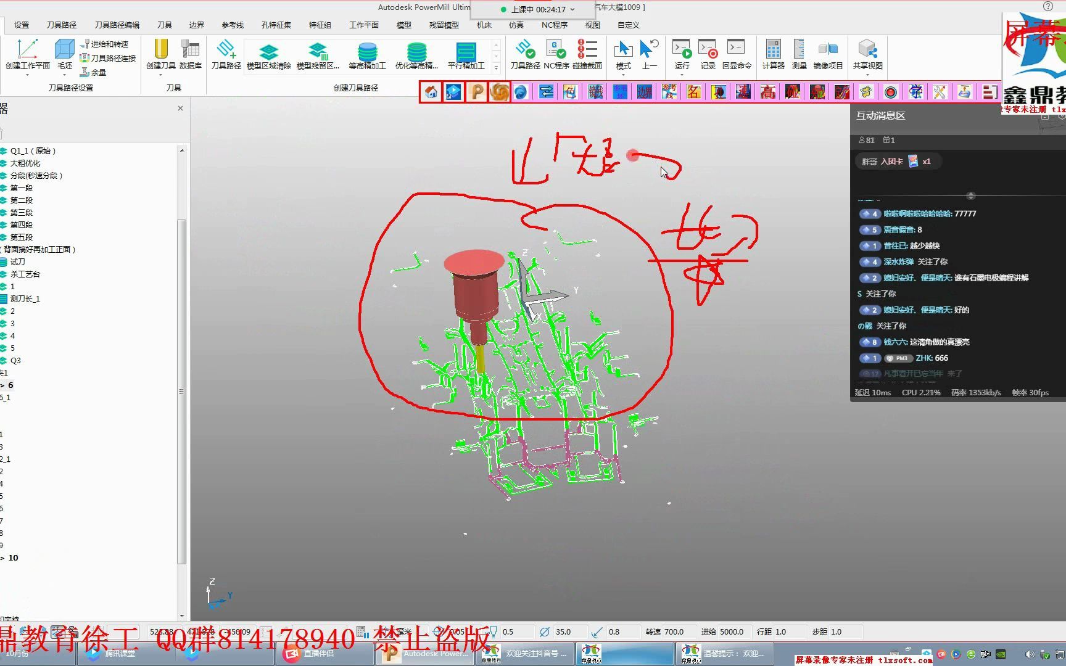Click the 刀具路径连接 (Toolpath Connections) button
1066x666 pixels.
(108, 58)
